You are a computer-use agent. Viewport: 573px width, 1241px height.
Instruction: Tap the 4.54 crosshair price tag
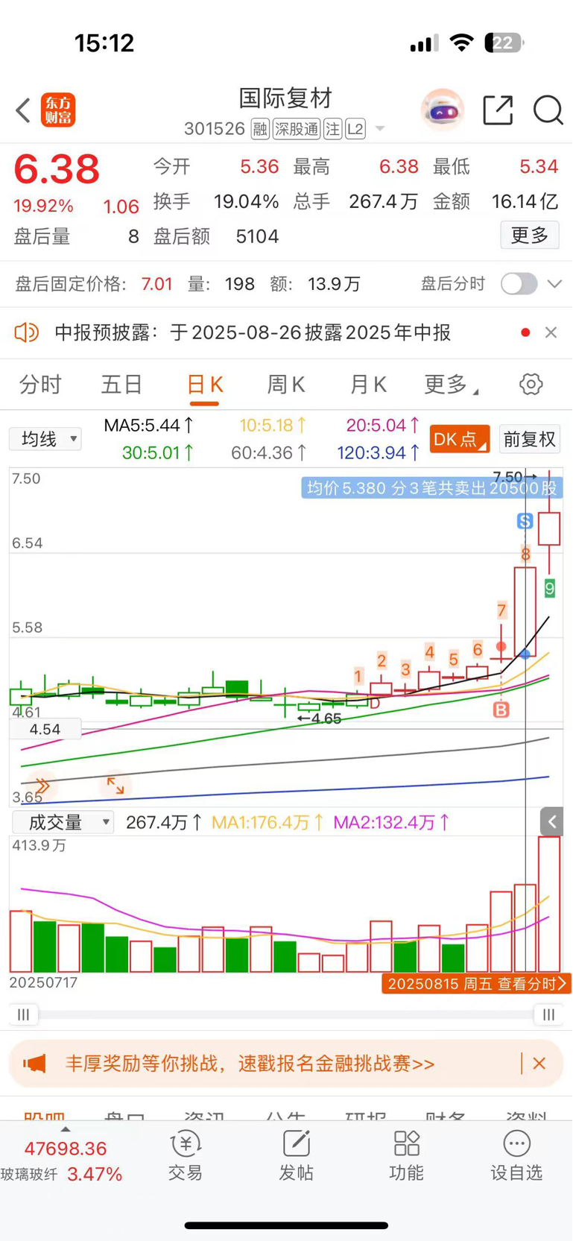pyautogui.click(x=45, y=729)
